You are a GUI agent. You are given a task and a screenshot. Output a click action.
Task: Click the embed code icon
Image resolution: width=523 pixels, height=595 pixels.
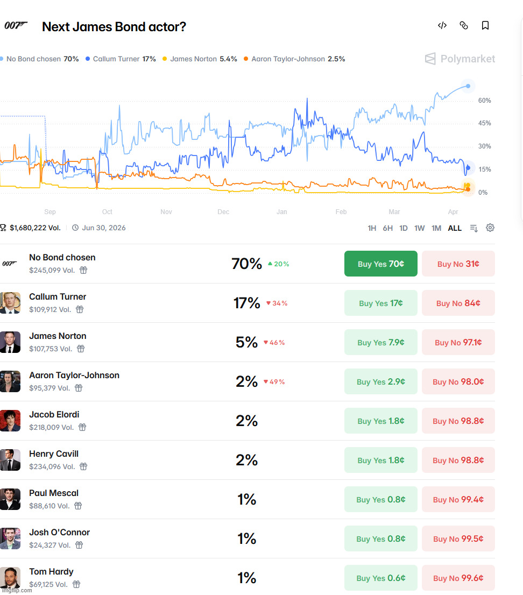point(442,25)
